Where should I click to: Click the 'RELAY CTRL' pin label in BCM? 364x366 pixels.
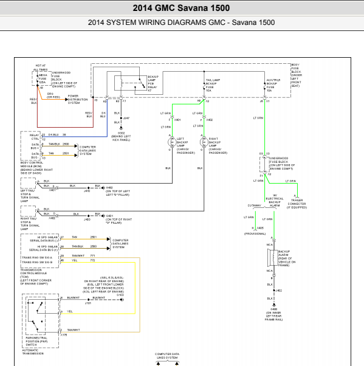tap(34, 137)
